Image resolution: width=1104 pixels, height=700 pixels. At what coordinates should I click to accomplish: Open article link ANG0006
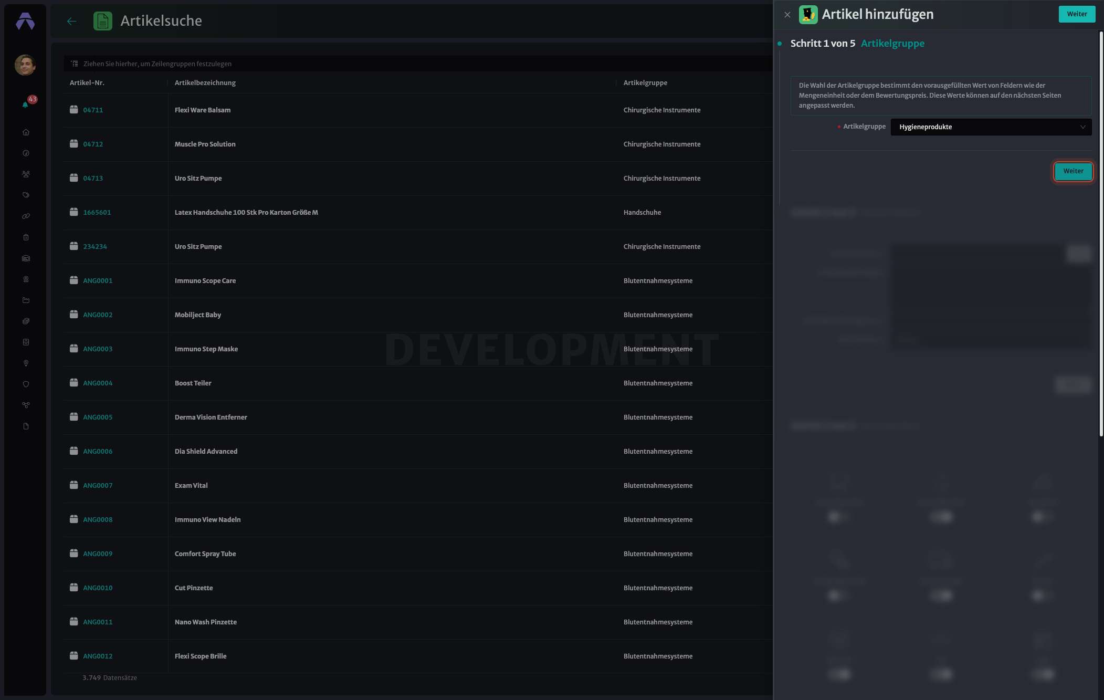pyautogui.click(x=98, y=451)
